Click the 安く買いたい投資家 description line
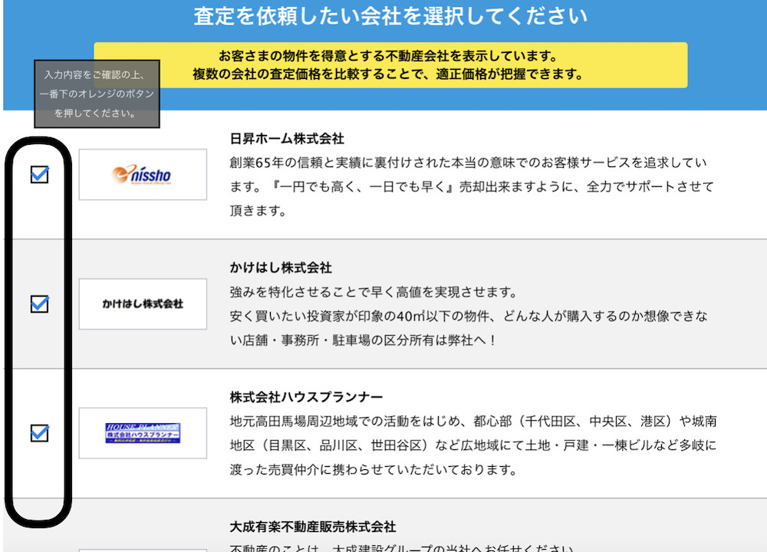Image resolution: width=767 pixels, height=552 pixels. [x=469, y=328]
